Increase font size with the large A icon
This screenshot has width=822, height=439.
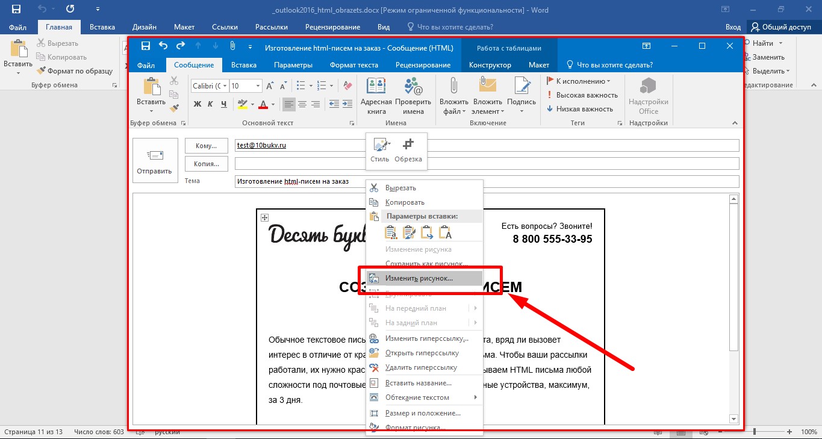click(270, 86)
